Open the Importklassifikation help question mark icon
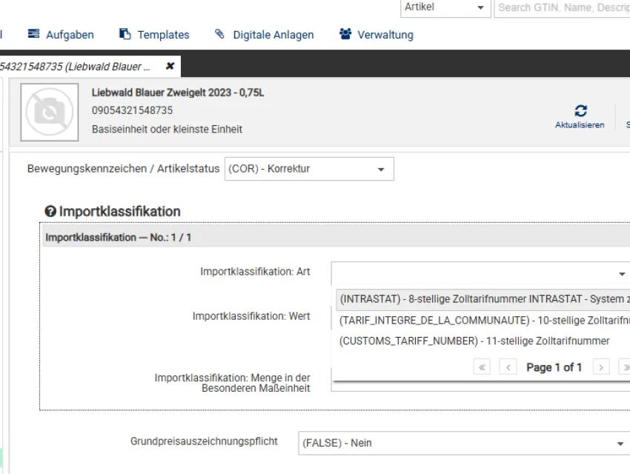 coord(49,212)
